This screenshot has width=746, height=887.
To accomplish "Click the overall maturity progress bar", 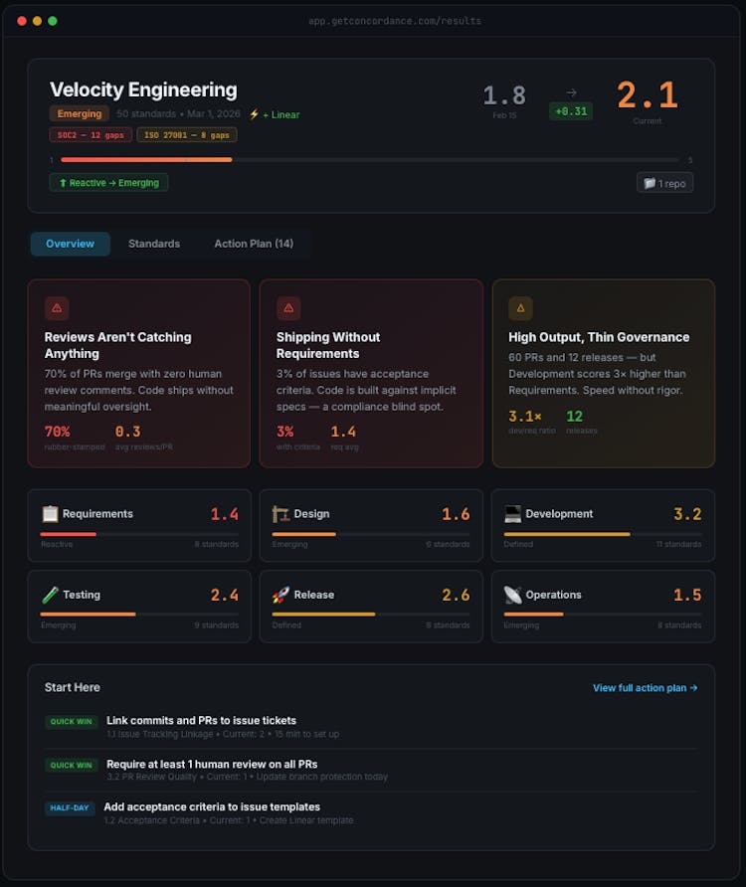I will [370, 159].
